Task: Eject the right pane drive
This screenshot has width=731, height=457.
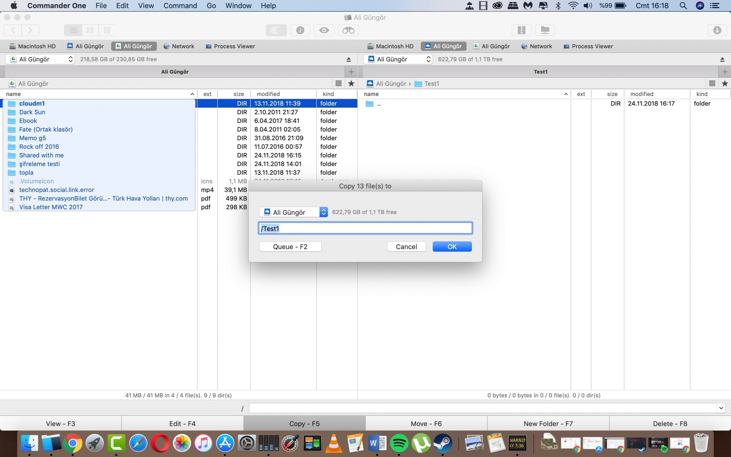Action: pos(722,59)
